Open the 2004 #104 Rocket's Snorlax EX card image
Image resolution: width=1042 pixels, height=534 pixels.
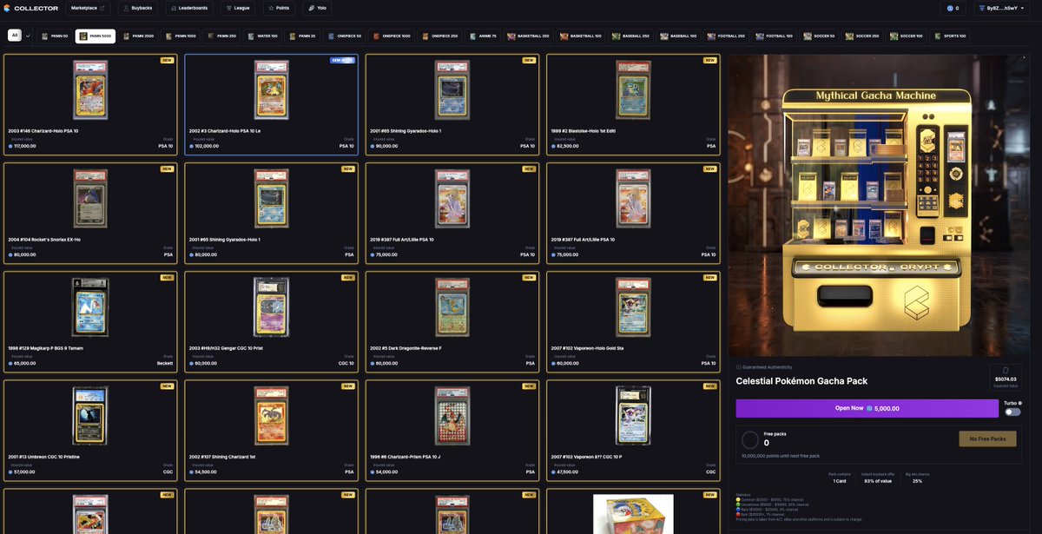[x=90, y=198]
